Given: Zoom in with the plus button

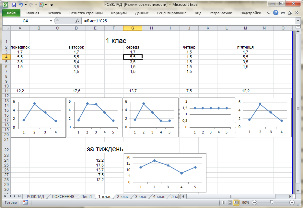Looking at the screenshot, I should [x=292, y=202].
